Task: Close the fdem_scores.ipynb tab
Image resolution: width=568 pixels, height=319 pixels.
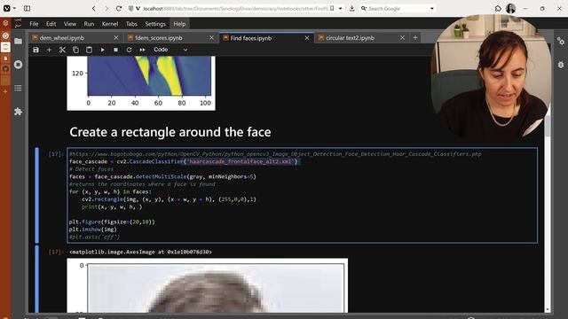Action: [211, 38]
